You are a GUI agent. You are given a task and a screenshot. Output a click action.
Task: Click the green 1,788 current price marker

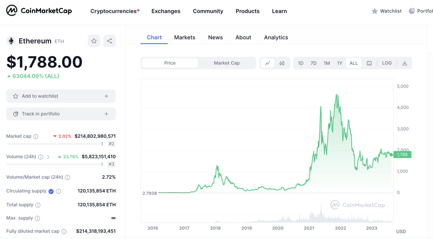click(402, 154)
